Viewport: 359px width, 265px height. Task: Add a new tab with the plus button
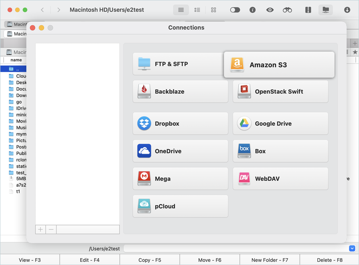coord(355,43)
